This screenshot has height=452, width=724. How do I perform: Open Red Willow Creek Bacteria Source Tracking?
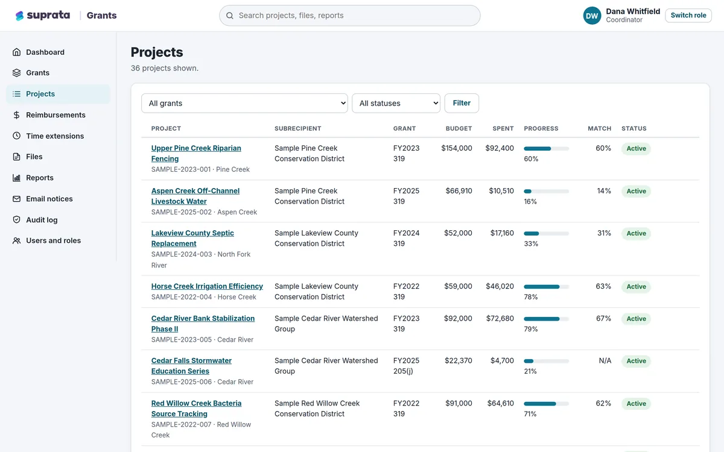196,409
